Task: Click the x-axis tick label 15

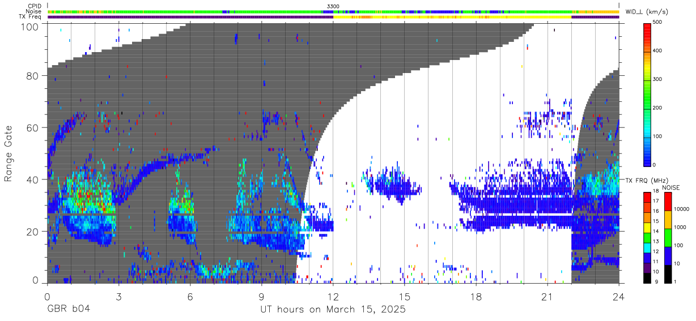Action: 405,297
